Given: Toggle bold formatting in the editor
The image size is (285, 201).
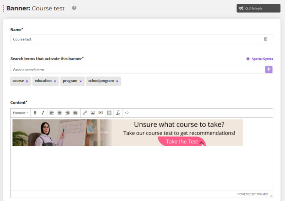Looking at the screenshot, I should click(x=35, y=113).
